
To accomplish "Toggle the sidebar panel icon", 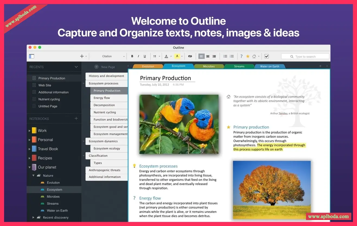I will pyautogui.click(x=32, y=56).
